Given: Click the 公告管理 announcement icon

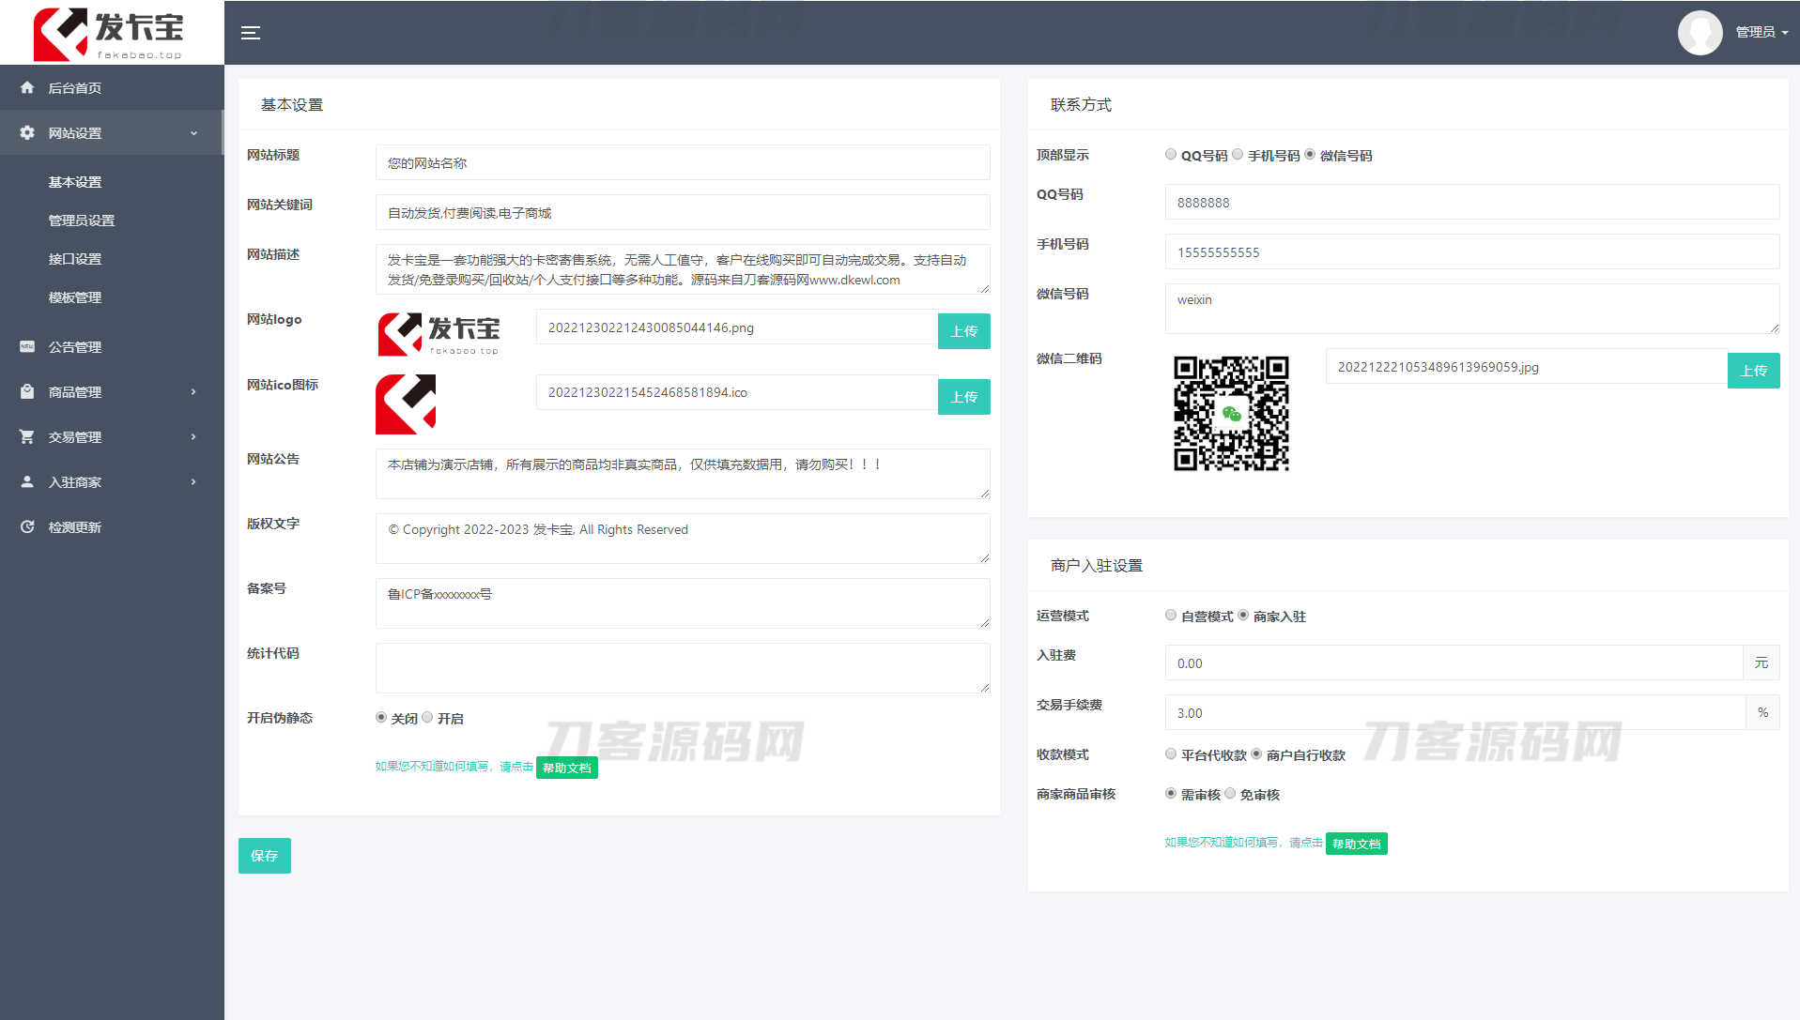Looking at the screenshot, I should coord(27,347).
